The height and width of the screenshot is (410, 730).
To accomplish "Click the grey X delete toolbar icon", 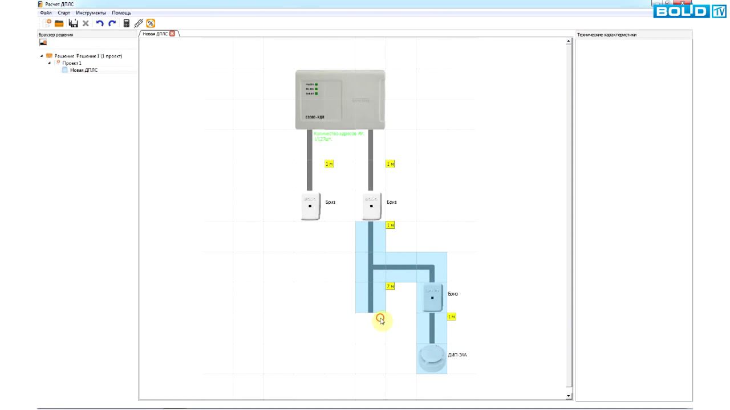I will pos(86,23).
